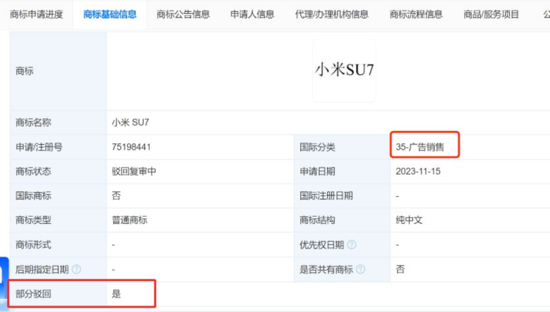Click the 否 value for 国际商标

[x=116, y=196]
